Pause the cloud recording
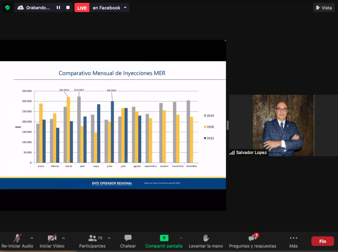Image resolution: width=338 pixels, height=252 pixels. click(x=58, y=7)
